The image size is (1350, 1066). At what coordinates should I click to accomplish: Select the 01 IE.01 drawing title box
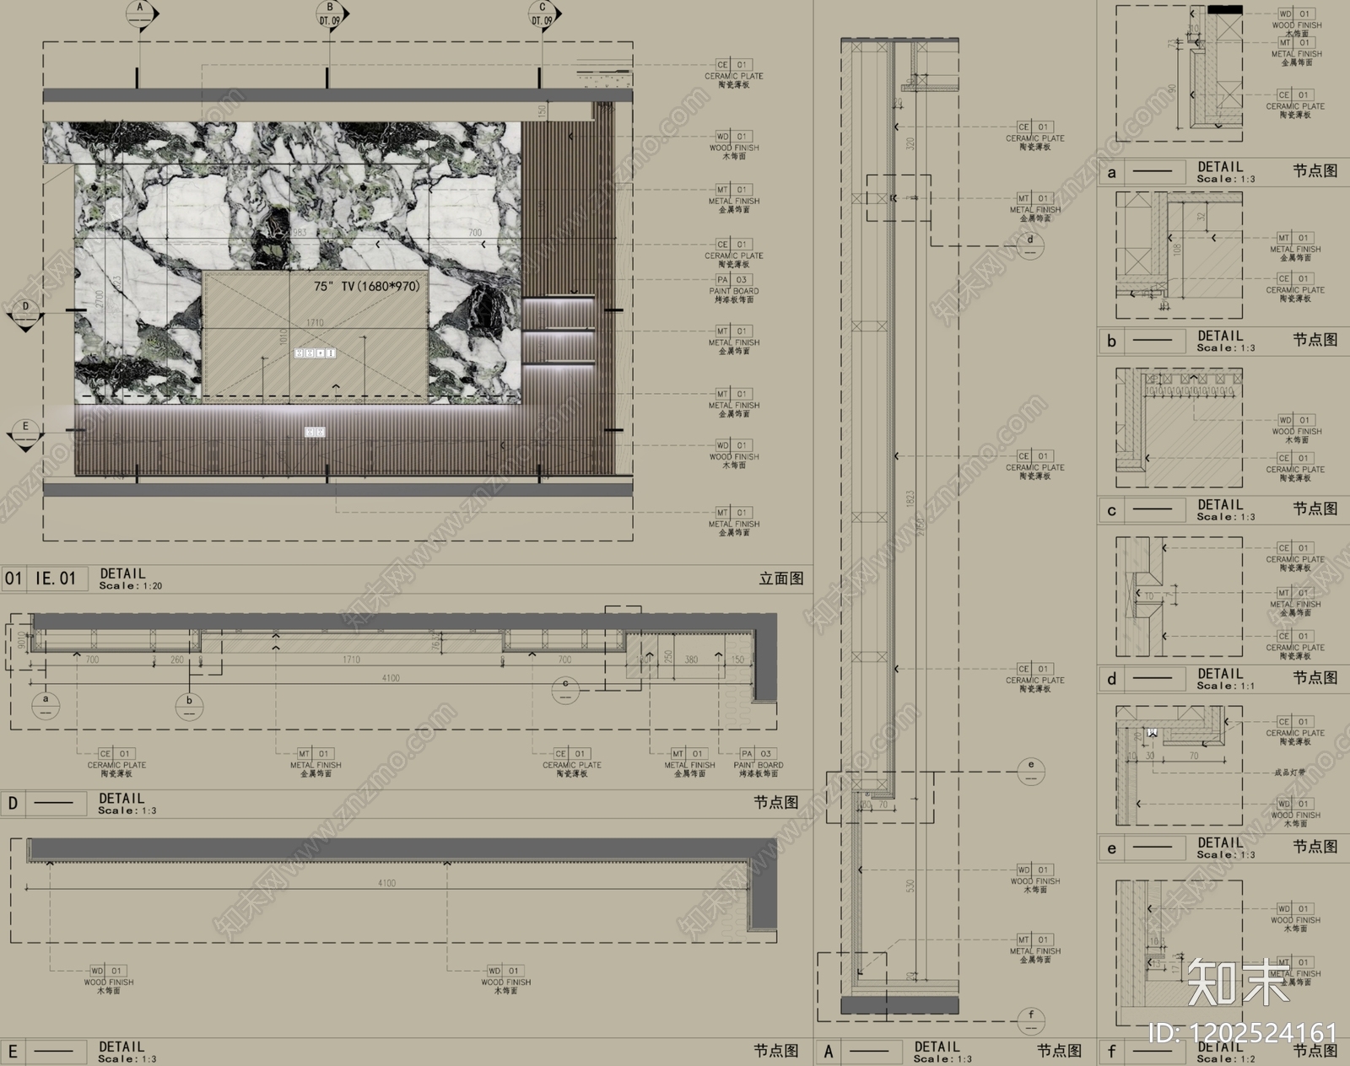45,579
